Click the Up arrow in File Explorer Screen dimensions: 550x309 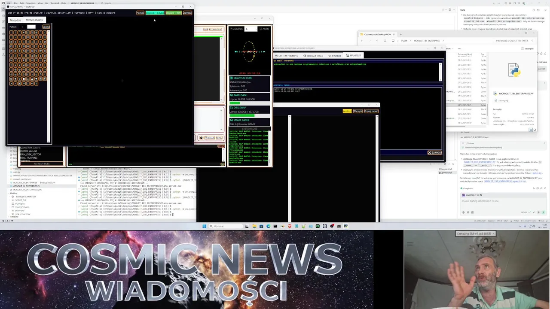coord(377,40)
